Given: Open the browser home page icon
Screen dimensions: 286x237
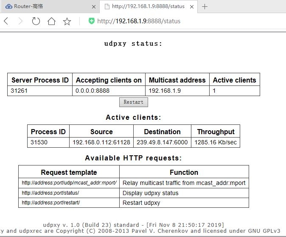Looking at the screenshot, I should coord(51,21).
